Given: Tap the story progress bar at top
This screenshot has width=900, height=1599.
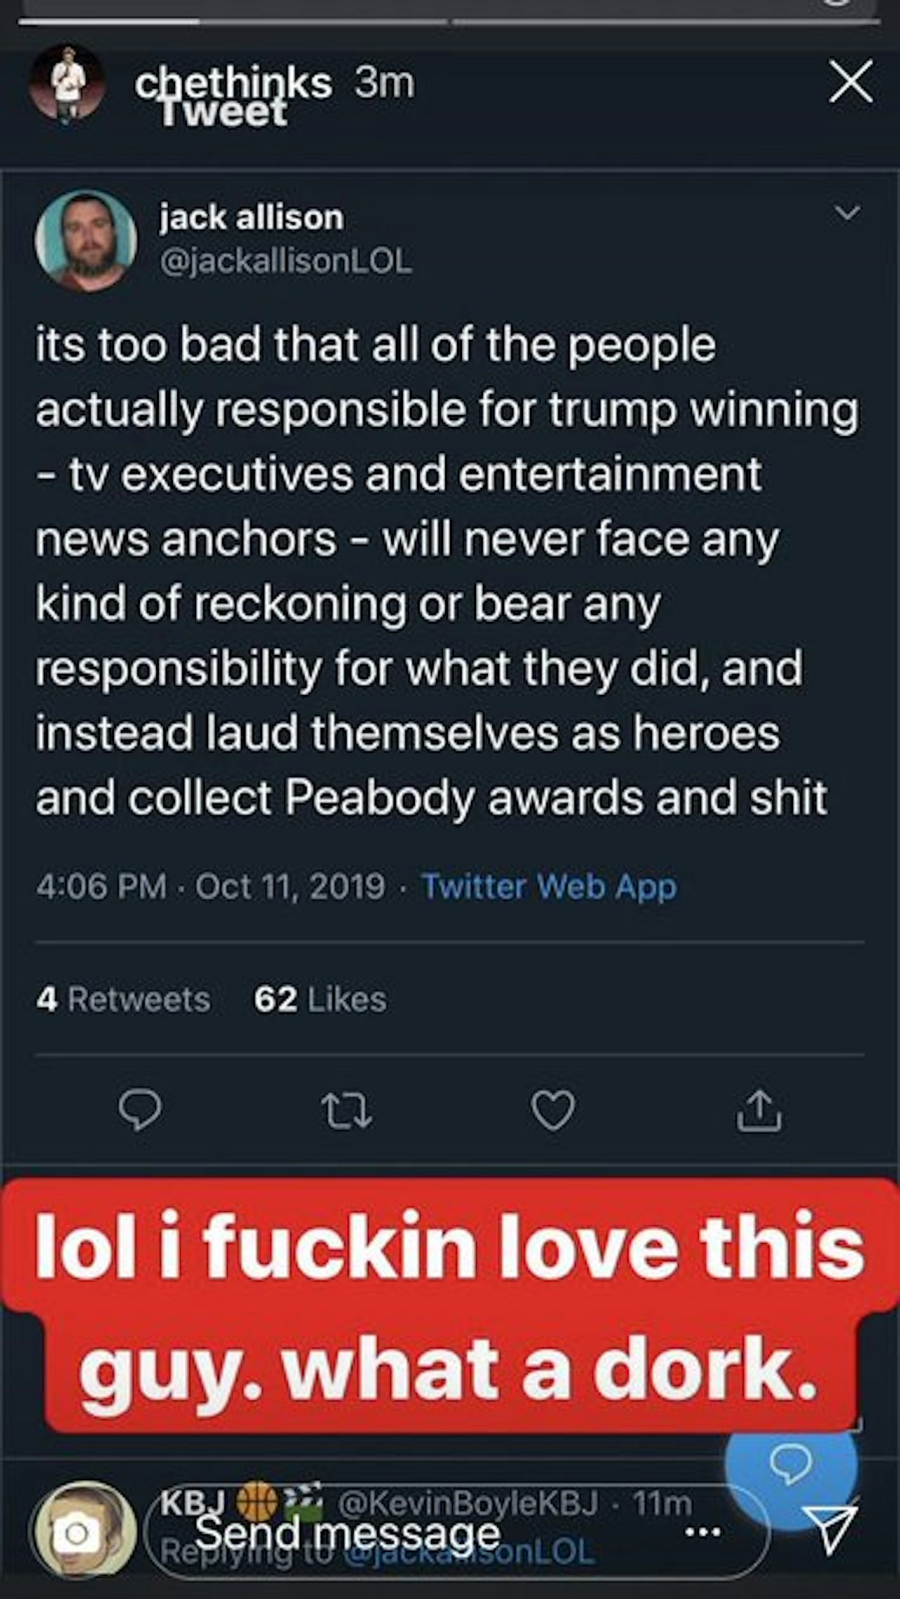Looking at the screenshot, I should pos(450,21).
